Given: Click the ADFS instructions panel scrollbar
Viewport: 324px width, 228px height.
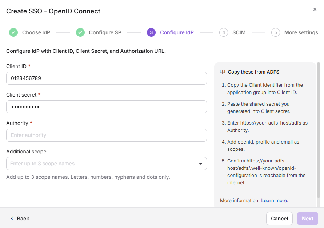Looking at the screenshot, I should click(x=319, y=130).
